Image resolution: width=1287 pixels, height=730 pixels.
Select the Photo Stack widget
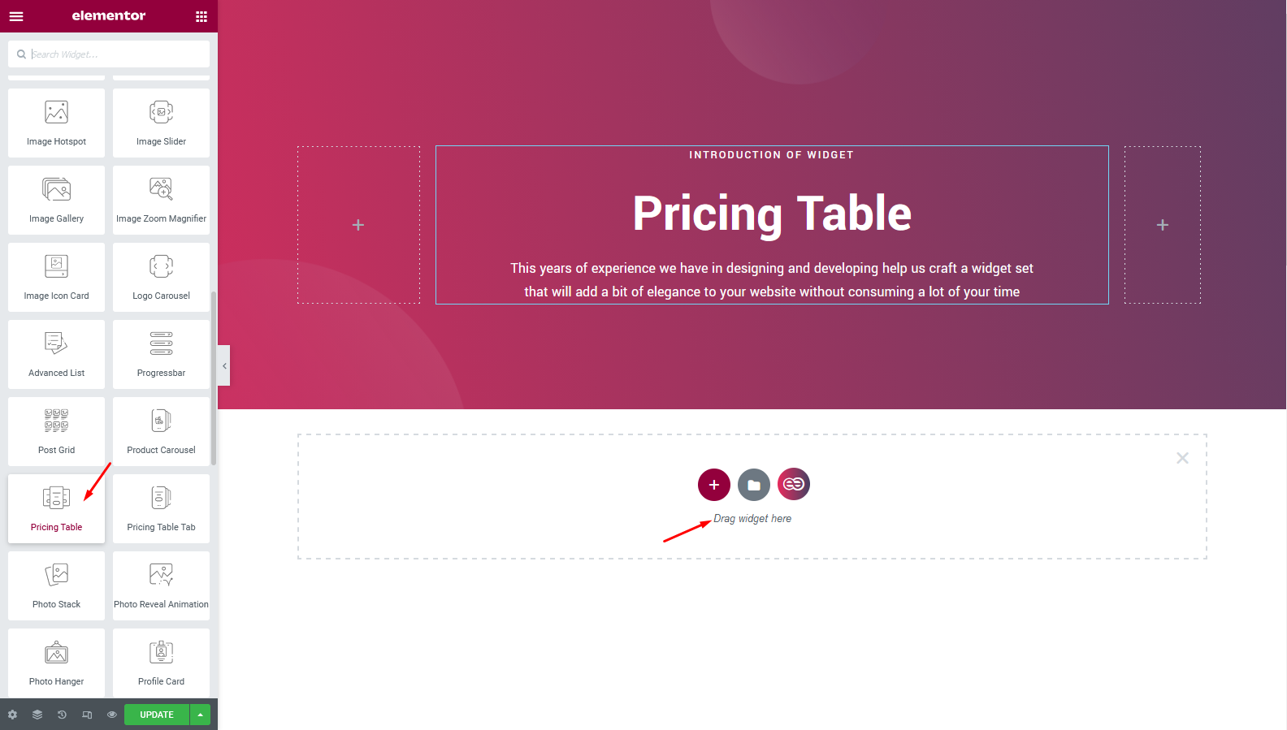pos(56,585)
